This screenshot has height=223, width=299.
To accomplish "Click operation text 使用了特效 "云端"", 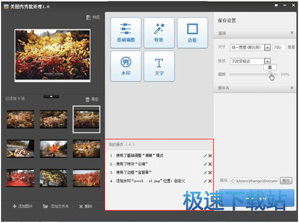I will pyautogui.click(x=132, y=164).
